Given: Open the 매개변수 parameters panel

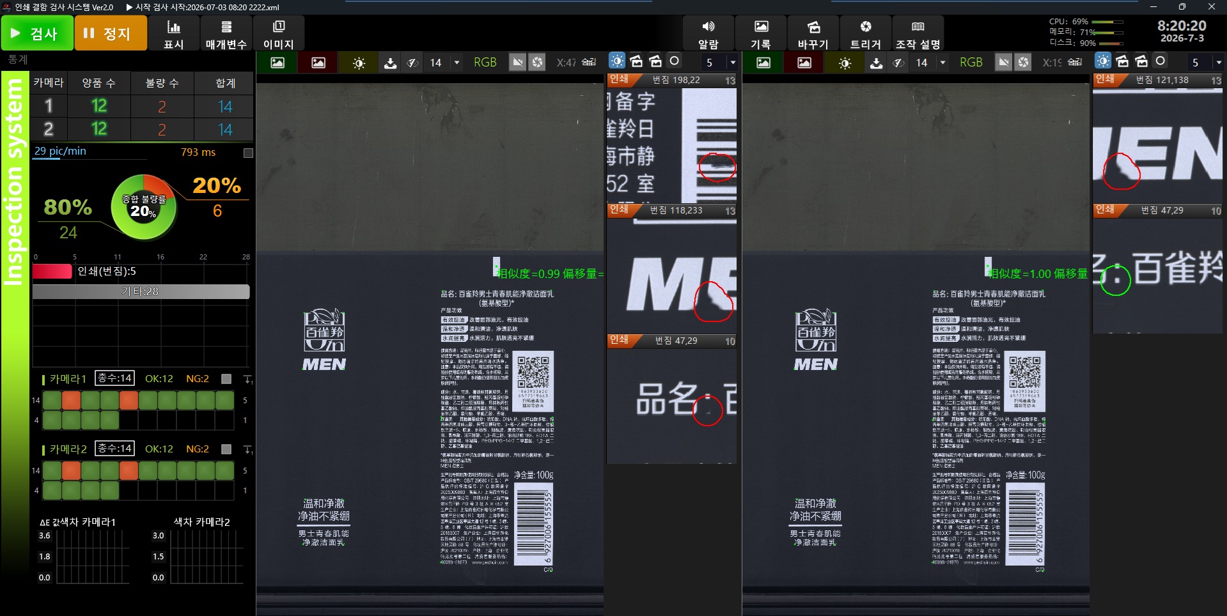Looking at the screenshot, I should click(x=226, y=33).
